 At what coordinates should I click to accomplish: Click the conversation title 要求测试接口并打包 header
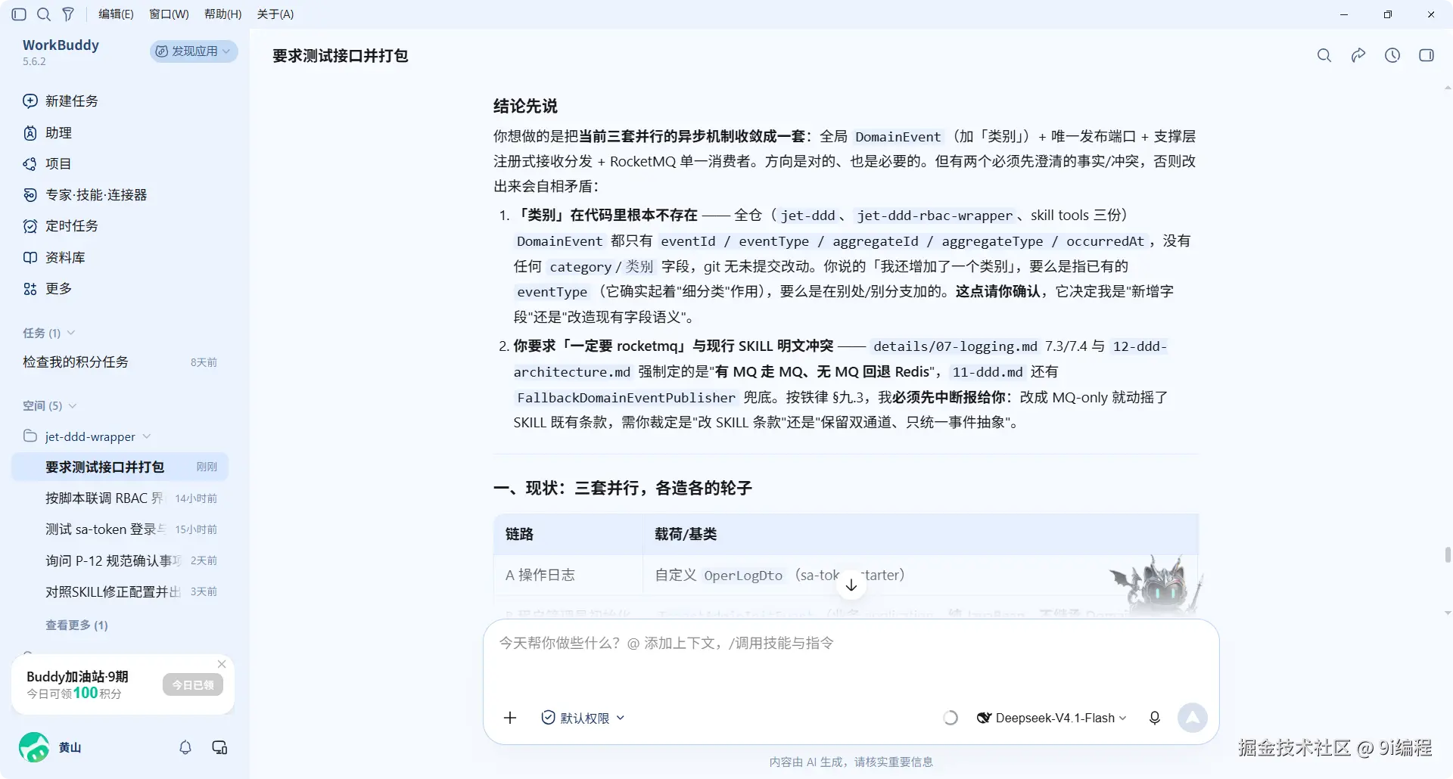(341, 56)
